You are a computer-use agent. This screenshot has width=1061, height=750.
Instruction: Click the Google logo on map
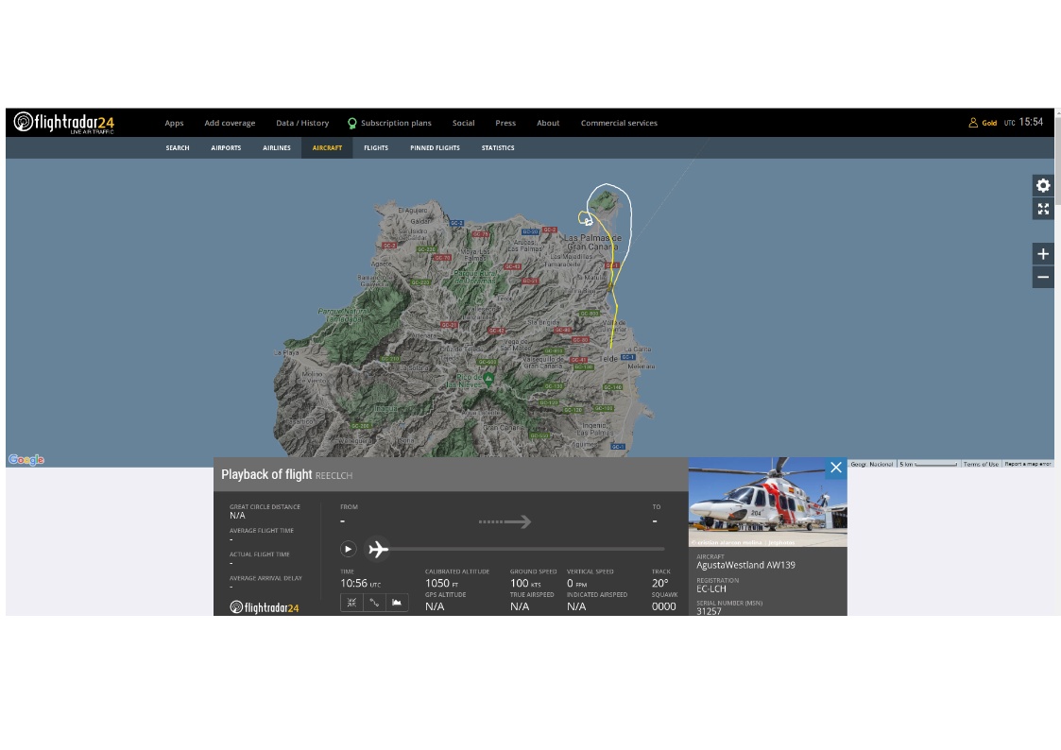pos(26,460)
